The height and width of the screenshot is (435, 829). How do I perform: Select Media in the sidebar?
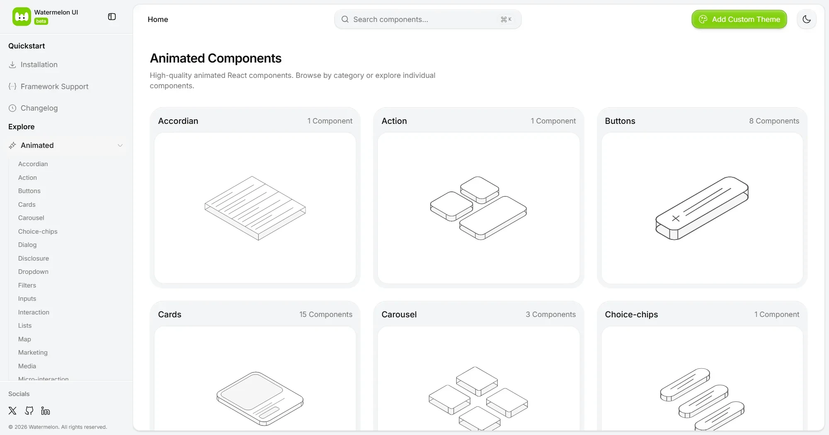coord(27,366)
